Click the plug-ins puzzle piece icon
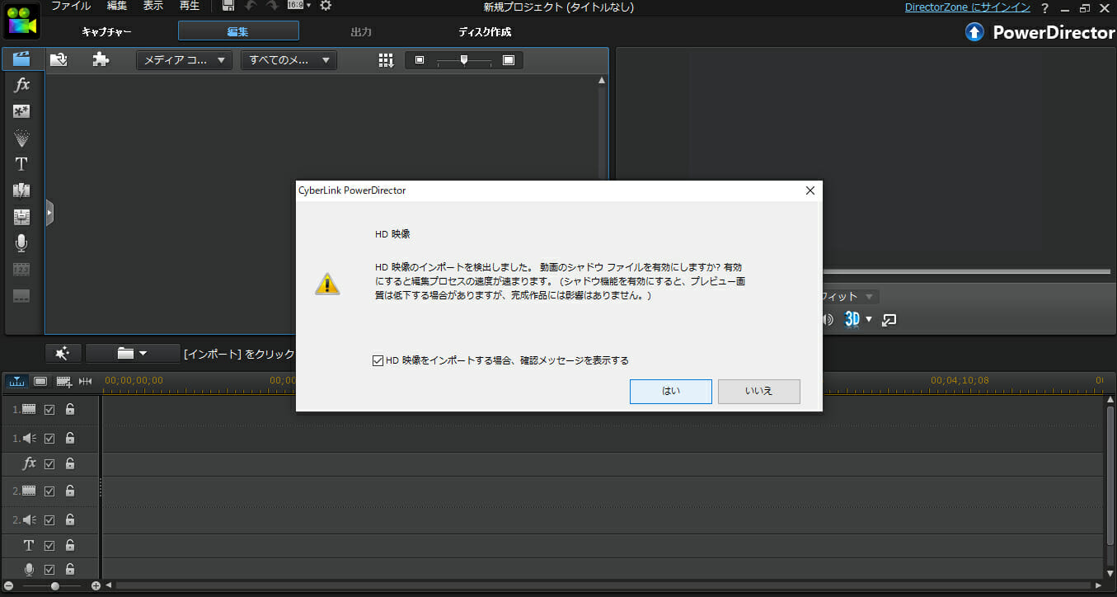1117x597 pixels. [x=101, y=59]
